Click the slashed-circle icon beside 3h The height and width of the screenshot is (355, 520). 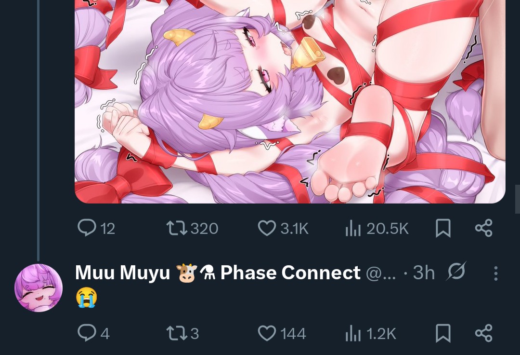(456, 271)
